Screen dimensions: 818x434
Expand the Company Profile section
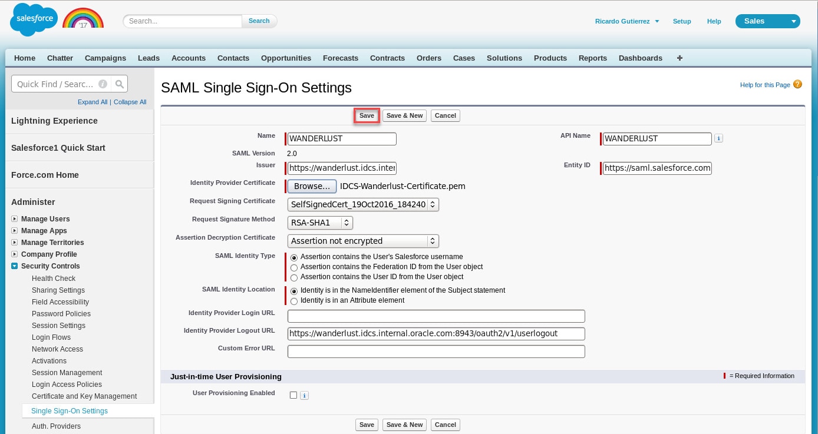tap(15, 254)
